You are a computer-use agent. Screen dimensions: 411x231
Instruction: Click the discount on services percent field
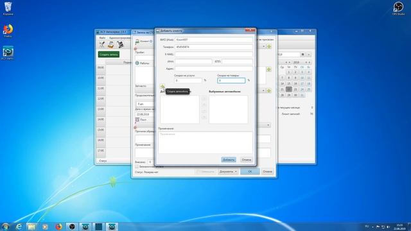[188, 80]
